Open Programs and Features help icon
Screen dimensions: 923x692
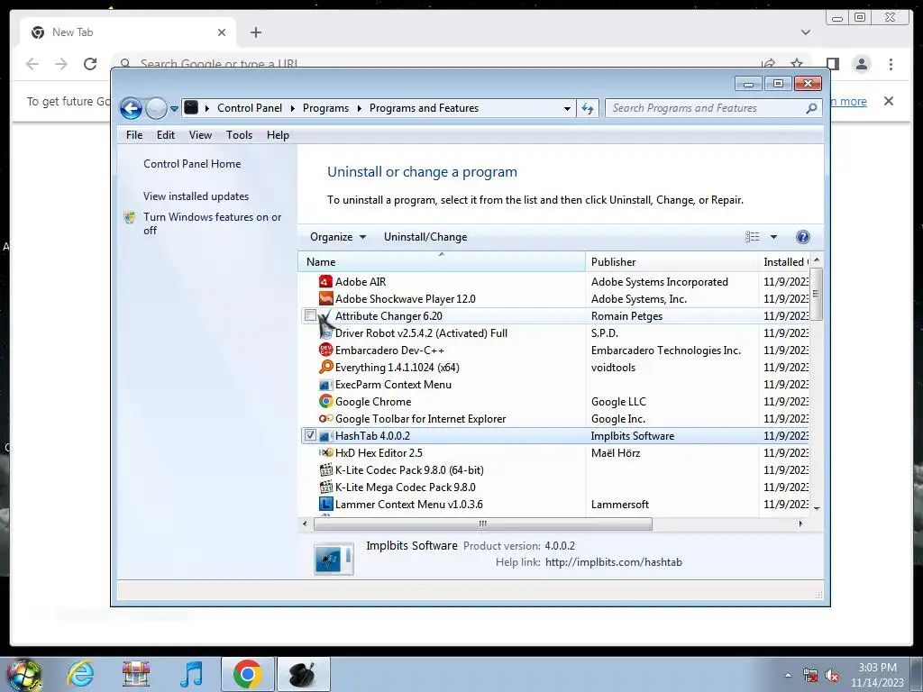point(802,237)
